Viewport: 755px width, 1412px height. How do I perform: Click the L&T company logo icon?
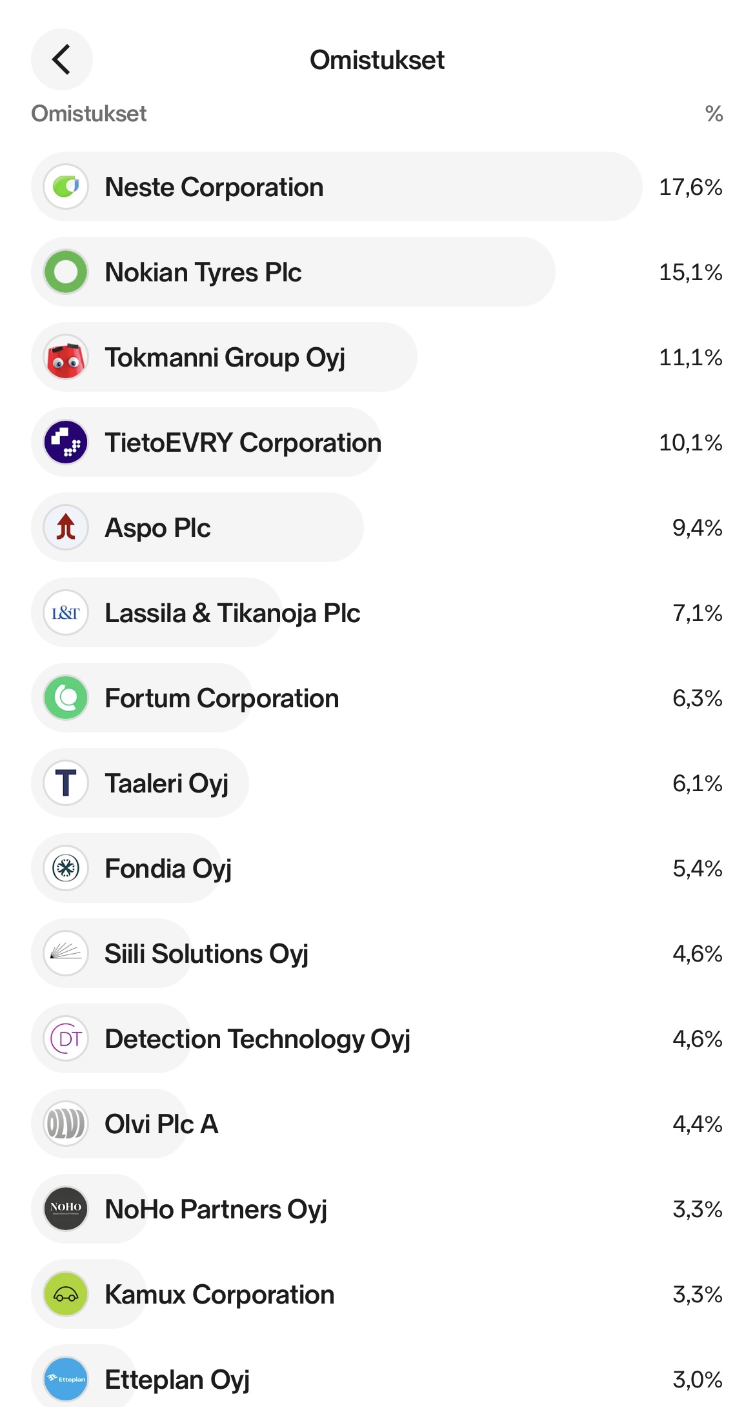point(66,613)
